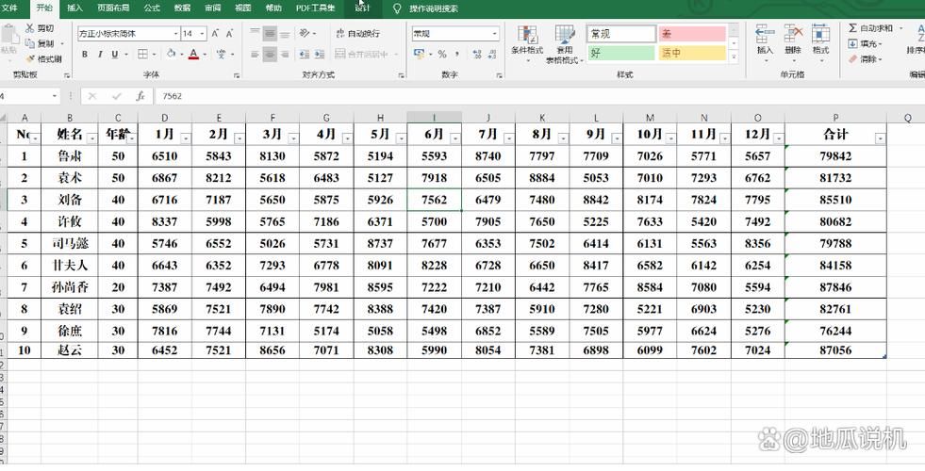Apply the 常规 (Normal) cell style
This screenshot has width=925, height=471.
click(x=621, y=34)
